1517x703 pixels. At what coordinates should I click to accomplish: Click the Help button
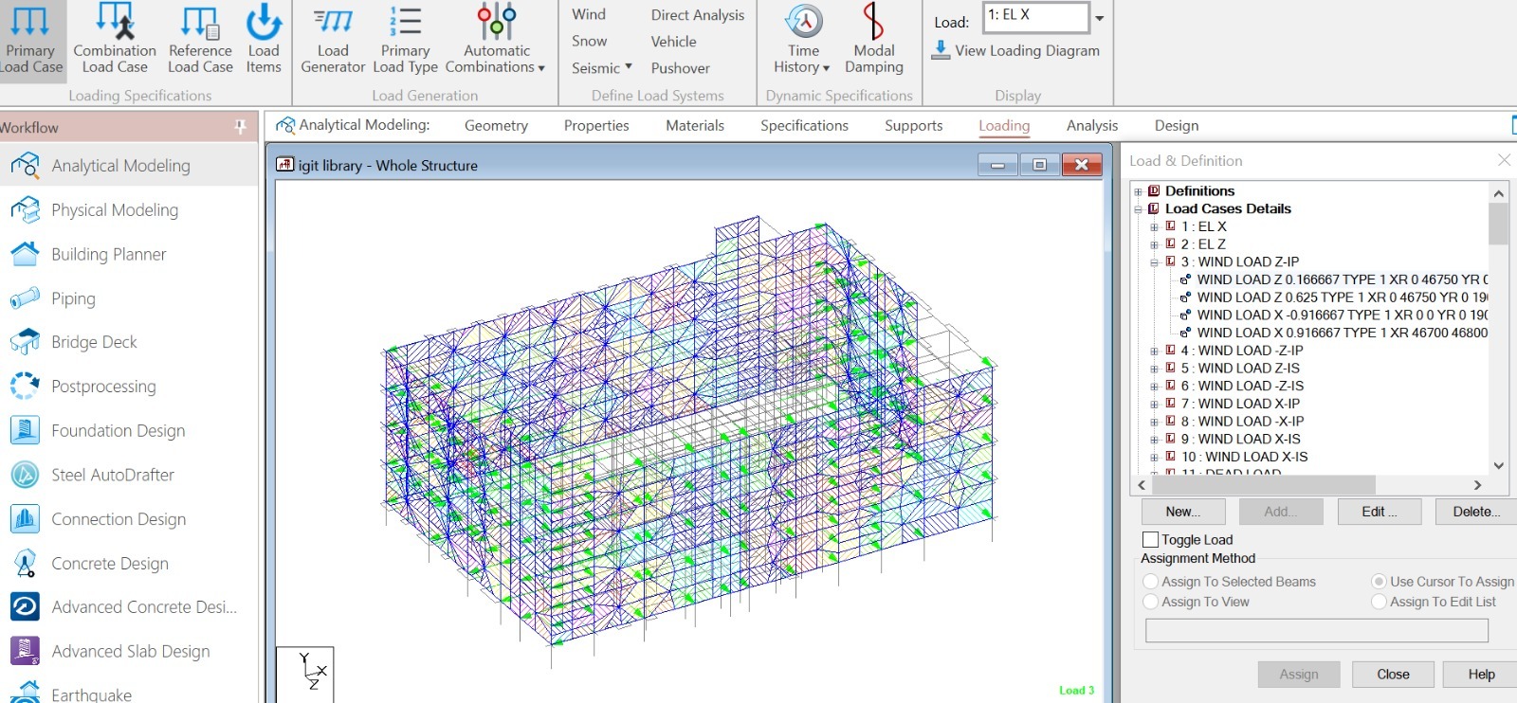1480,675
